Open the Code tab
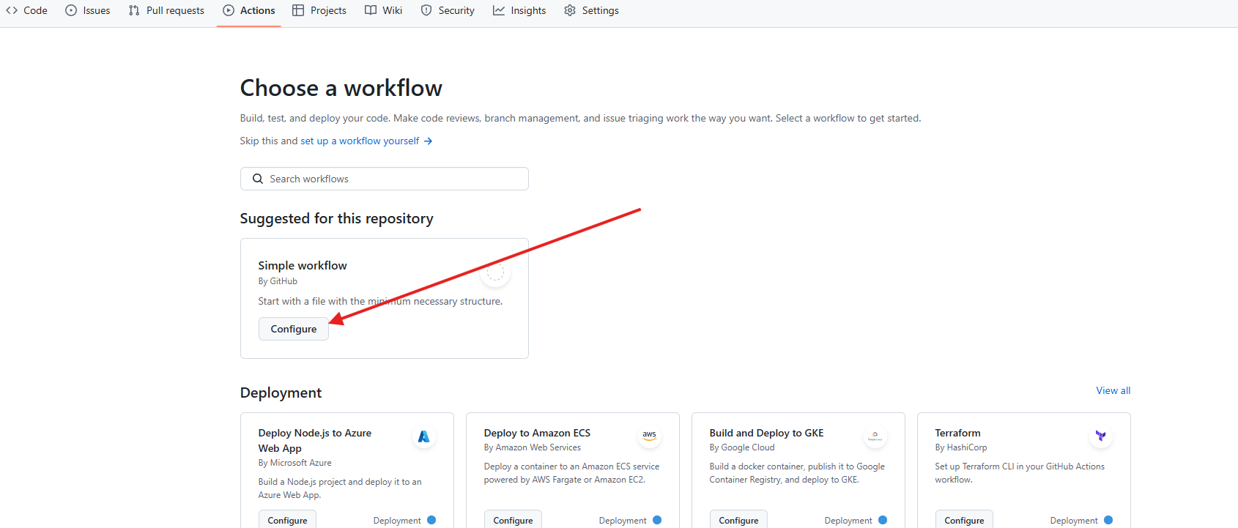 pyautogui.click(x=26, y=10)
